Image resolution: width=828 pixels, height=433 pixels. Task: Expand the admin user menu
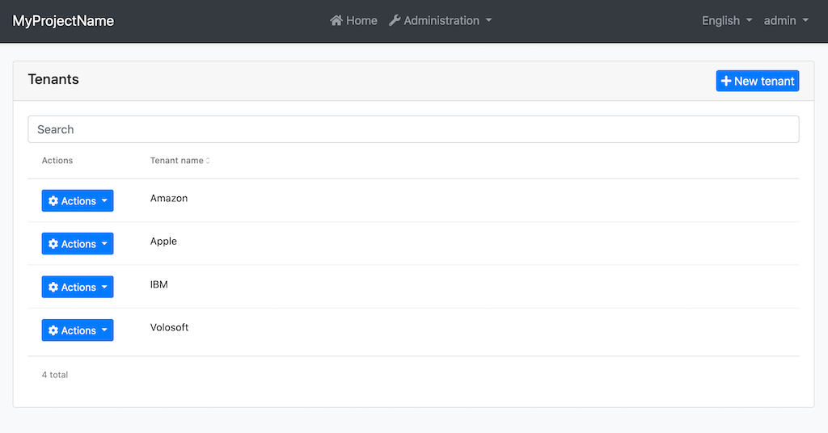coord(786,21)
